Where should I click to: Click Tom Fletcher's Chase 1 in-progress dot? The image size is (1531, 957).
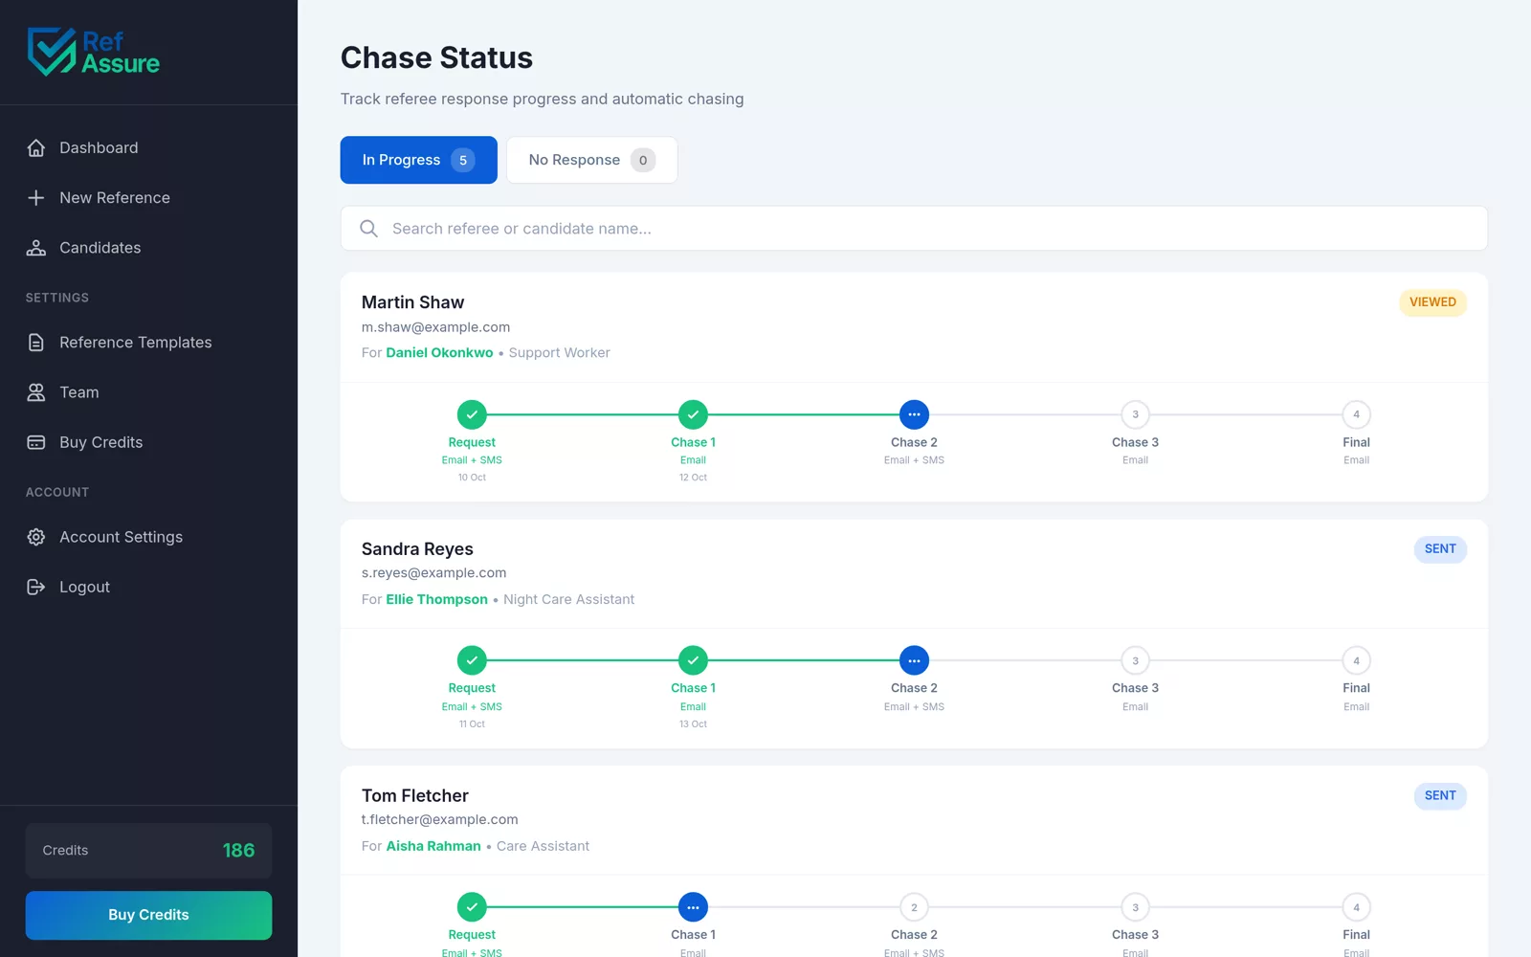[693, 907]
